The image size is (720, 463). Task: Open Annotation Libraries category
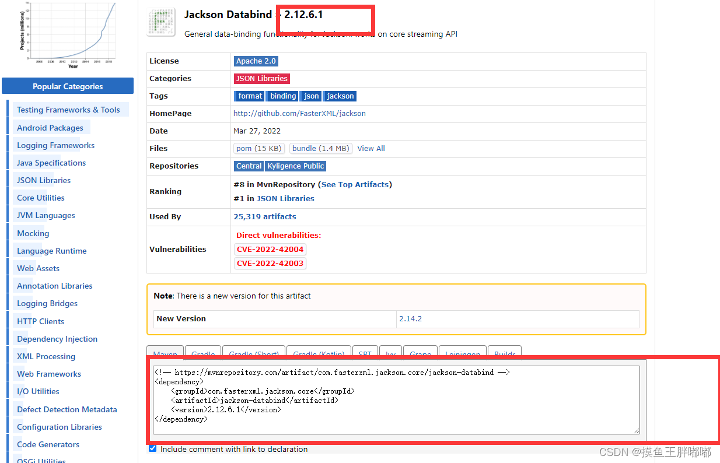[x=55, y=286]
